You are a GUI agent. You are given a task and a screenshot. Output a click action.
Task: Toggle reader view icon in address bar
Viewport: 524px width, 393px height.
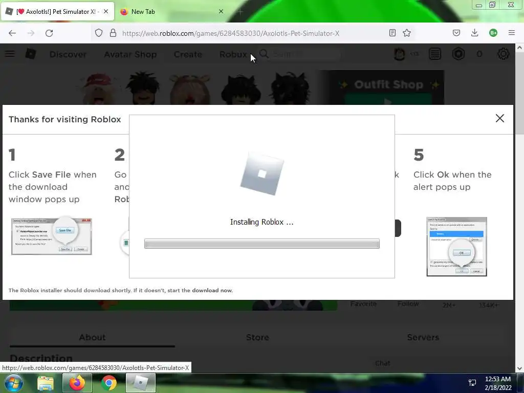click(392, 33)
